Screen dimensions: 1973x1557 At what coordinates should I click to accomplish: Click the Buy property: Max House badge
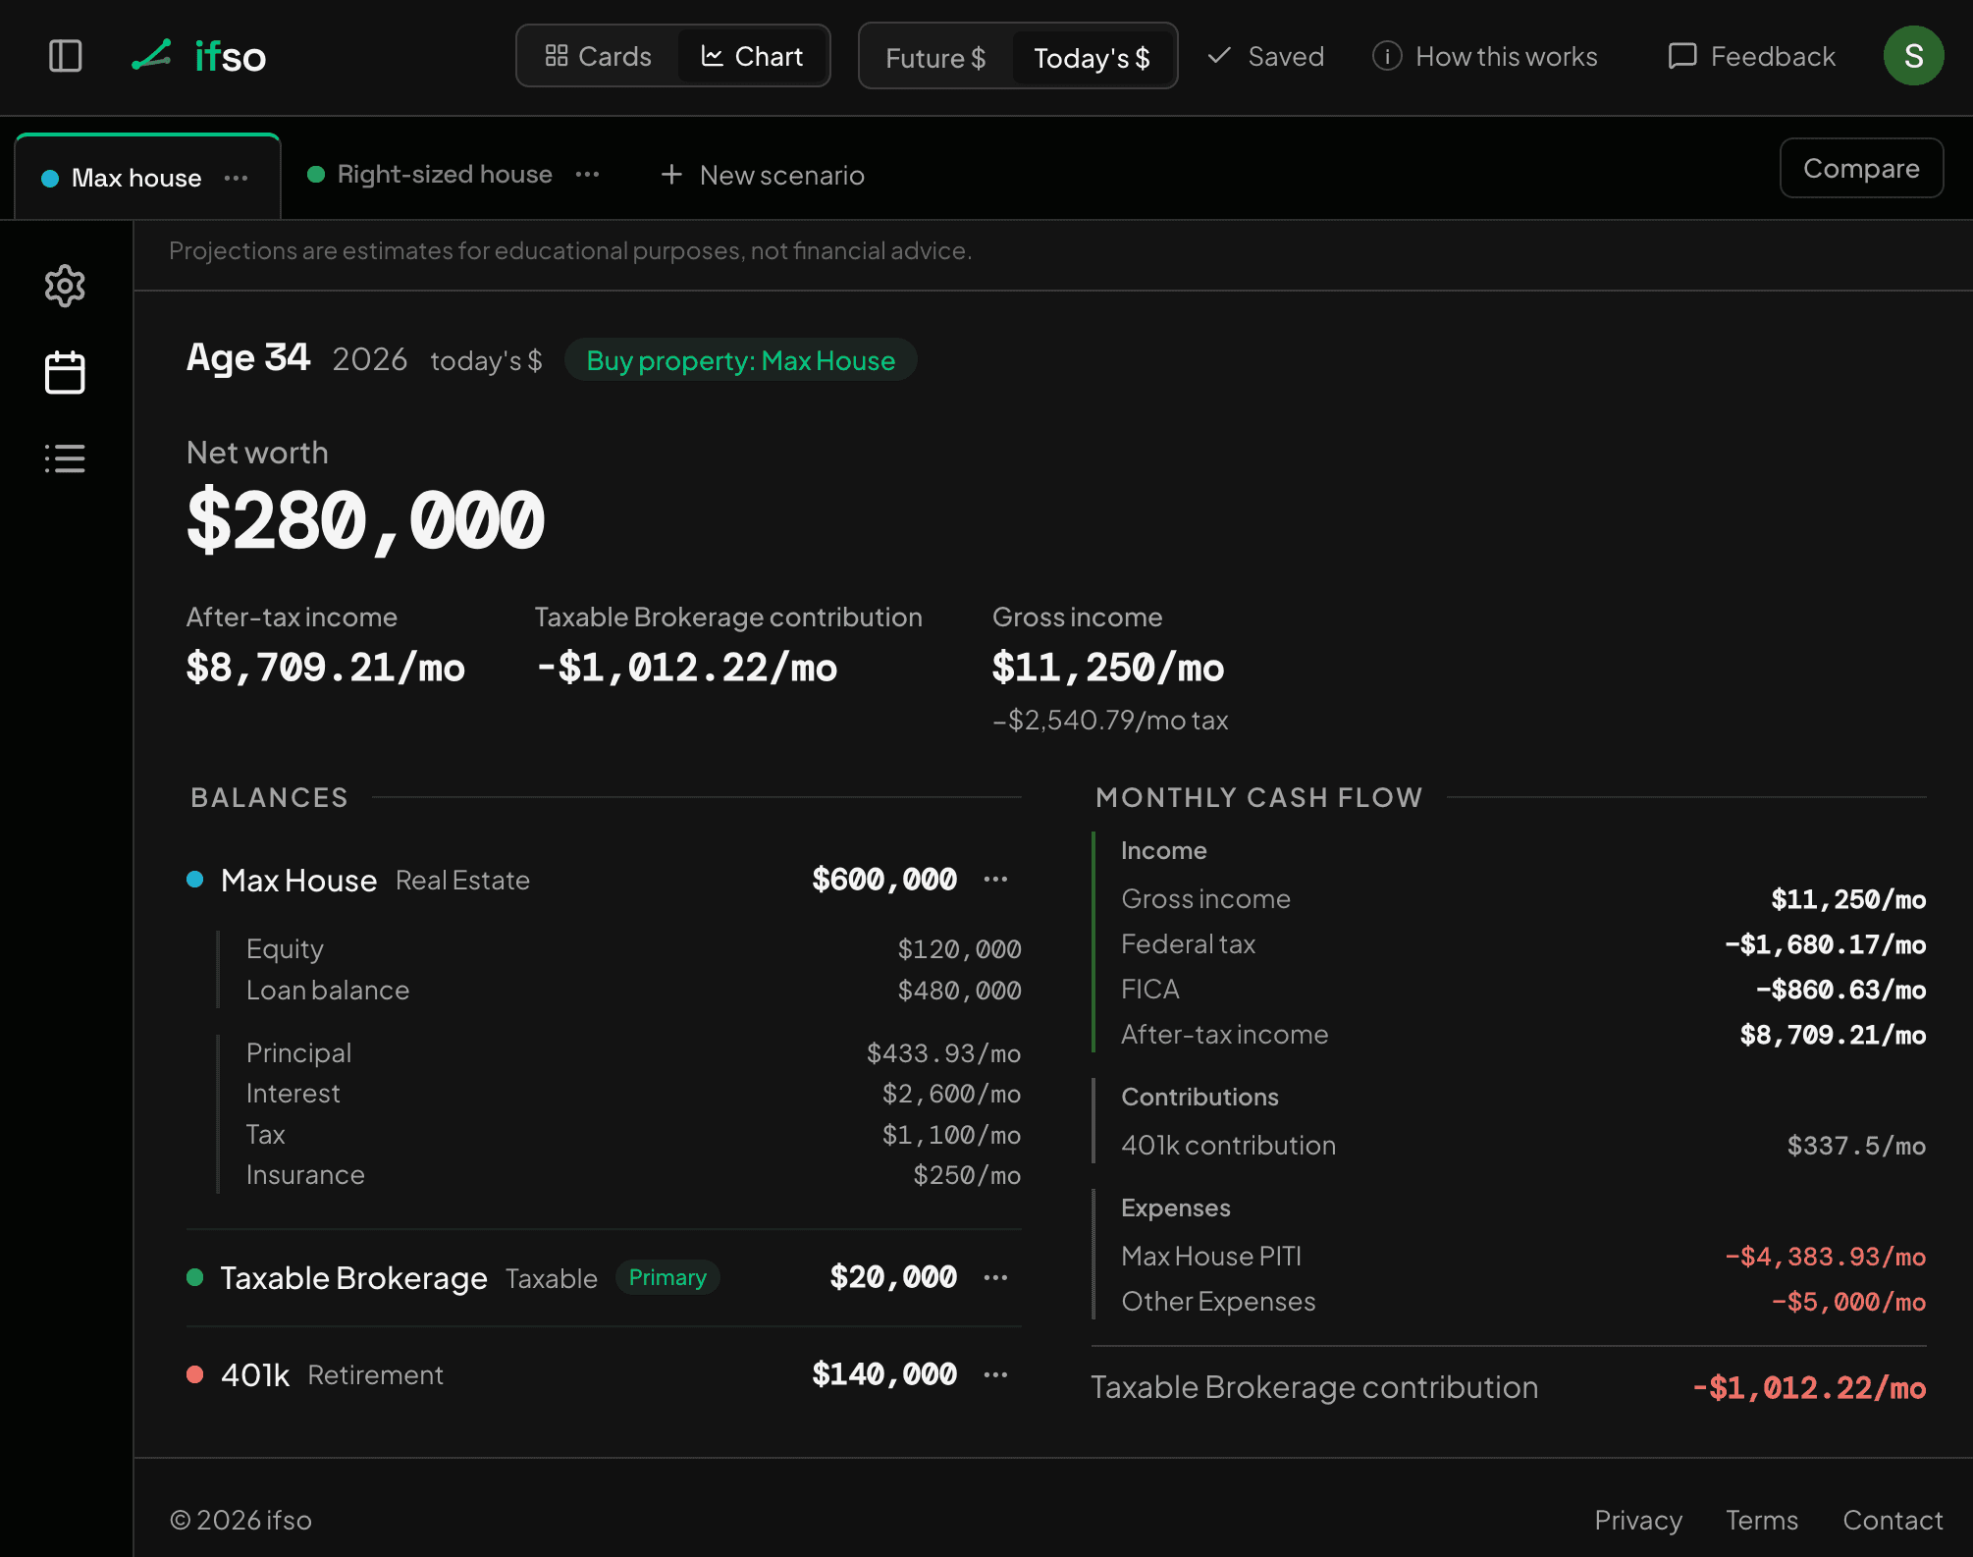(740, 360)
